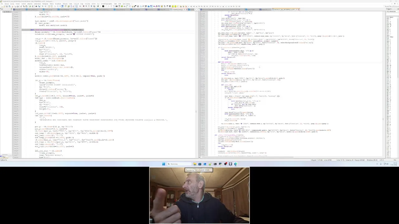Click the Open file toolbar icon

(x=4, y=6)
